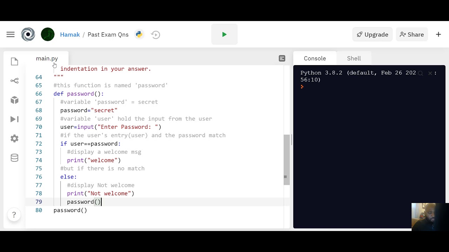Run the program with the play button
449x252 pixels.
pyautogui.click(x=224, y=34)
